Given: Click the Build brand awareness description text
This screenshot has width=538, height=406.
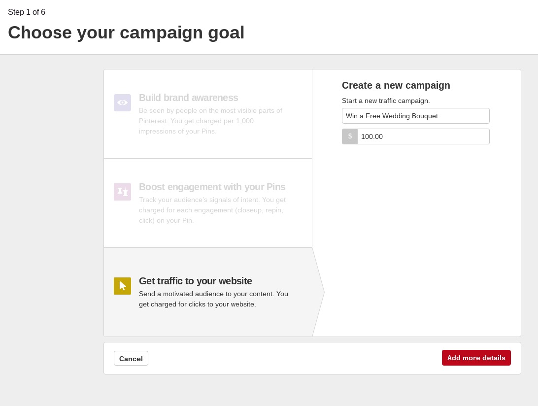Looking at the screenshot, I should point(211,121).
